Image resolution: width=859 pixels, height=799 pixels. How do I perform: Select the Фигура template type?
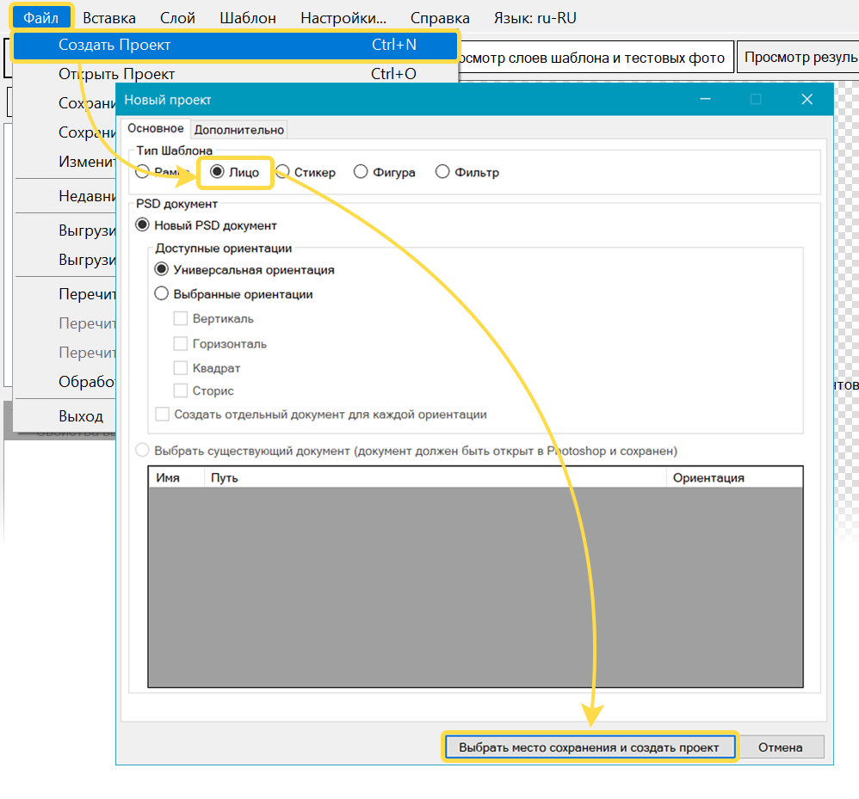coord(362,172)
